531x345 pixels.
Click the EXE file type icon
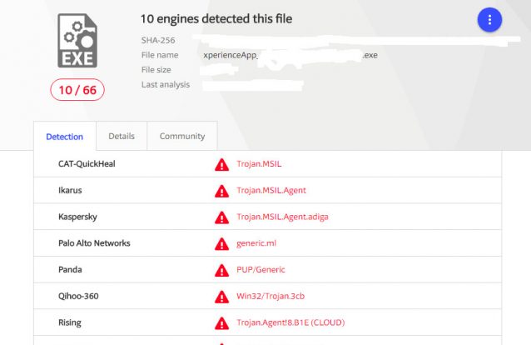[77, 41]
